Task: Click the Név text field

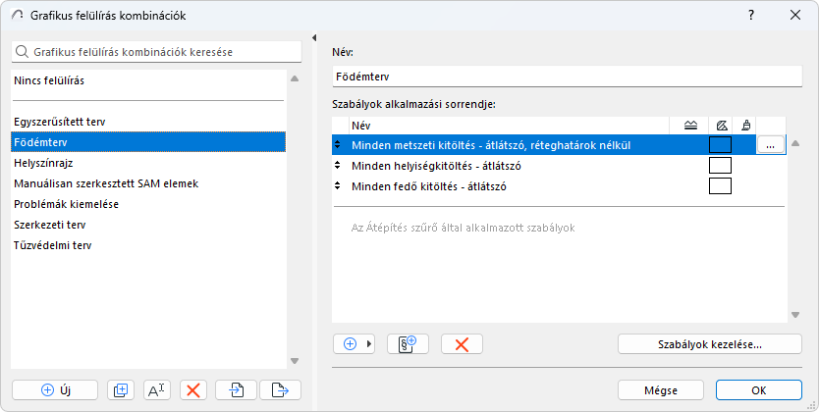Action: [568, 75]
